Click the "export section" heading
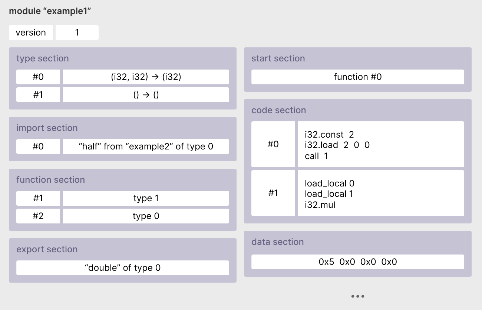 coord(47,249)
